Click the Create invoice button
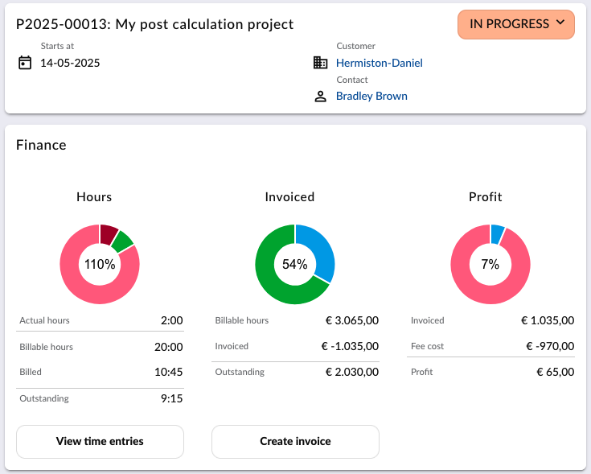The height and width of the screenshot is (474, 591). point(296,442)
